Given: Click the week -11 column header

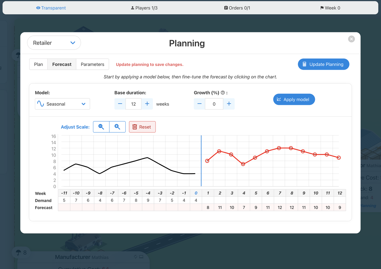Looking at the screenshot, I should tap(64, 193).
